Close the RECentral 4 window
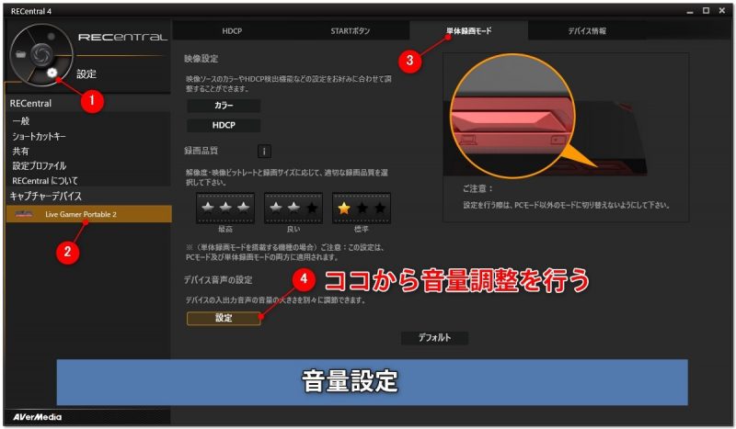Screen dimensions: 736x429 click(x=722, y=10)
